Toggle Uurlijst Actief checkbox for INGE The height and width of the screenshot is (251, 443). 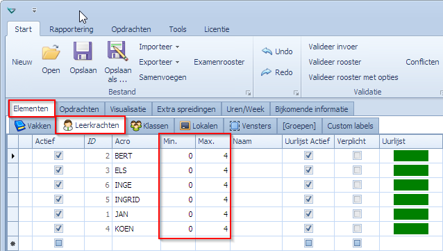pos(308,185)
